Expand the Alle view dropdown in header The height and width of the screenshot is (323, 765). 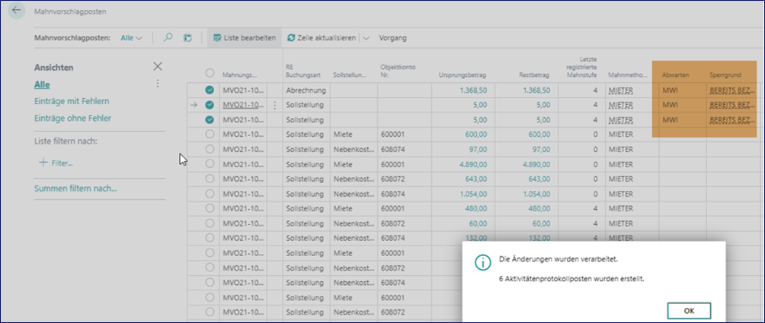tap(132, 37)
